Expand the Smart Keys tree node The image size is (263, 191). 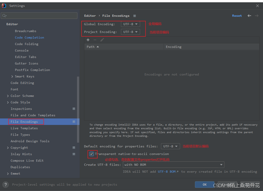12,76
